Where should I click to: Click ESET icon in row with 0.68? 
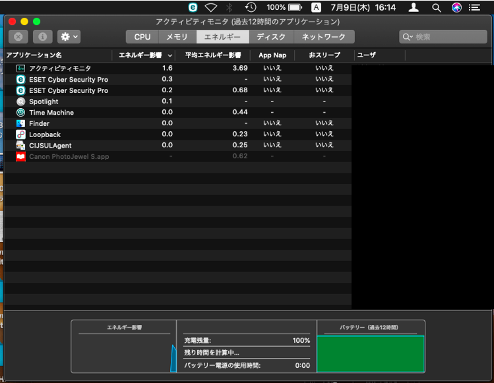pyautogui.click(x=21, y=90)
